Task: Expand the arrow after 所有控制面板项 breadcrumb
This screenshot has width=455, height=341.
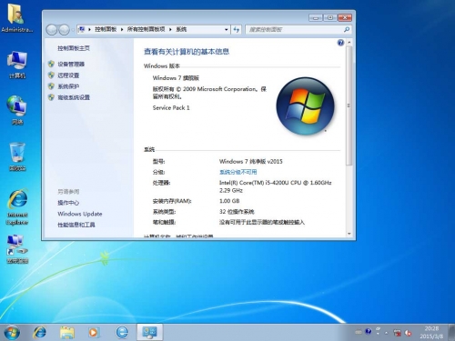Action: point(170,29)
